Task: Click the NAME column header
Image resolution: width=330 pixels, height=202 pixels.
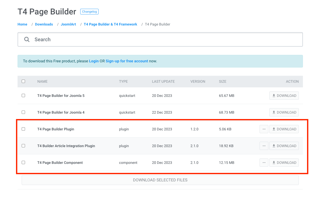Action: pos(43,81)
